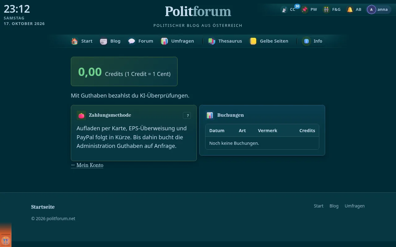Click the 'Credits' column header in Buchungen
396x247 pixels.
307,131
